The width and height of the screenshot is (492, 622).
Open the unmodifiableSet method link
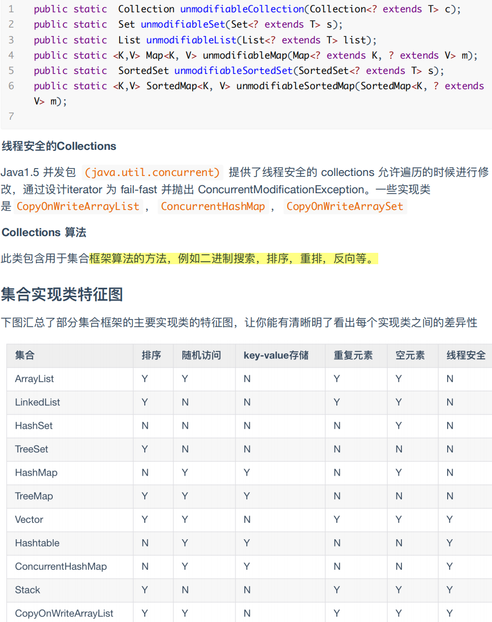[183, 24]
